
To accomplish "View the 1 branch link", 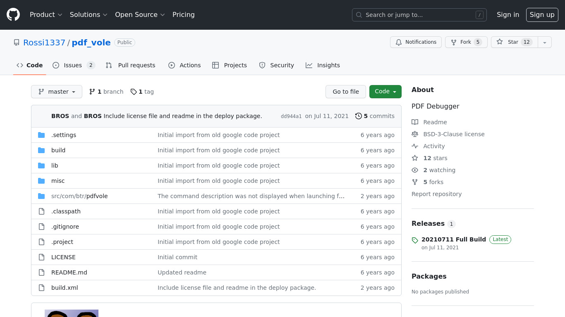I will click(106, 92).
